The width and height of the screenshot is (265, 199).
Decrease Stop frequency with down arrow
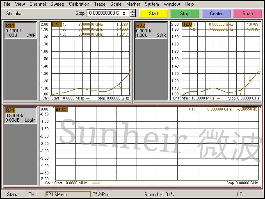[132, 15]
